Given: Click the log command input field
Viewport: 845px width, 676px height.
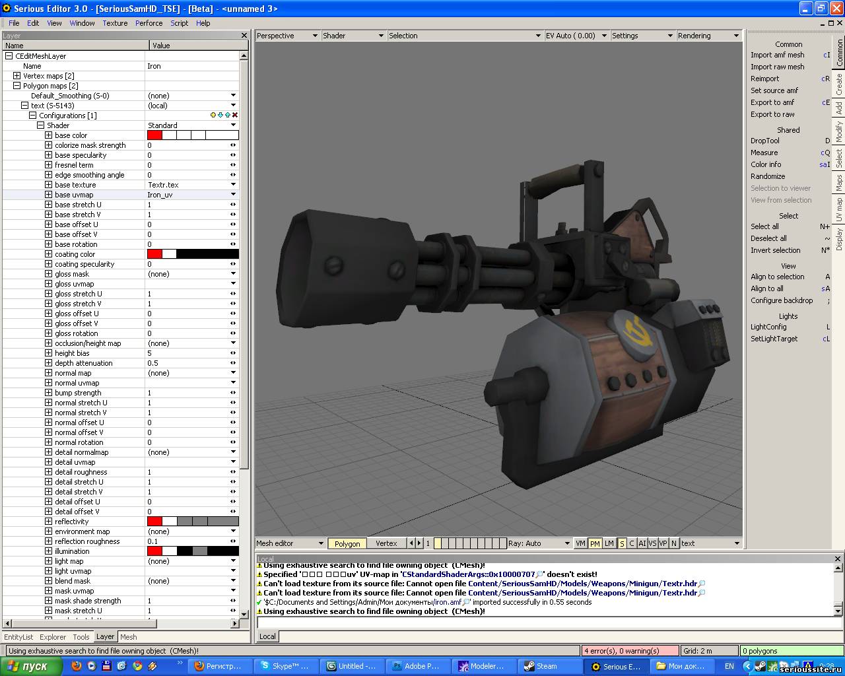Looking at the screenshot, I should click(x=549, y=623).
